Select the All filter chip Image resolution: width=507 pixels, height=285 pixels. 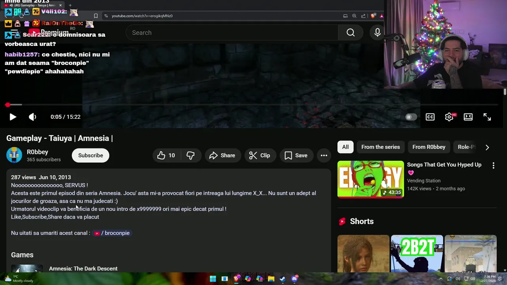tap(345, 147)
